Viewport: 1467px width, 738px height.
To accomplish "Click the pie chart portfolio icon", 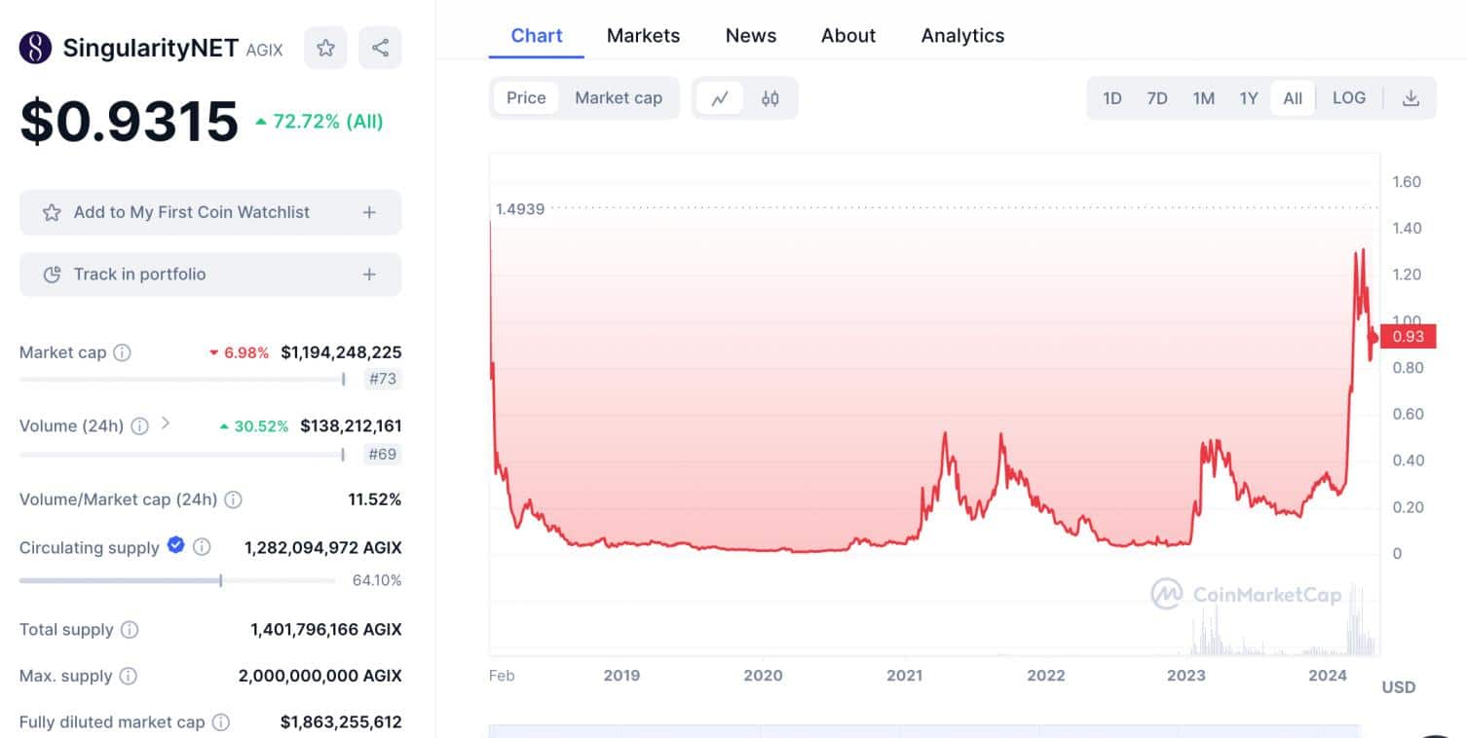I will 53,275.
